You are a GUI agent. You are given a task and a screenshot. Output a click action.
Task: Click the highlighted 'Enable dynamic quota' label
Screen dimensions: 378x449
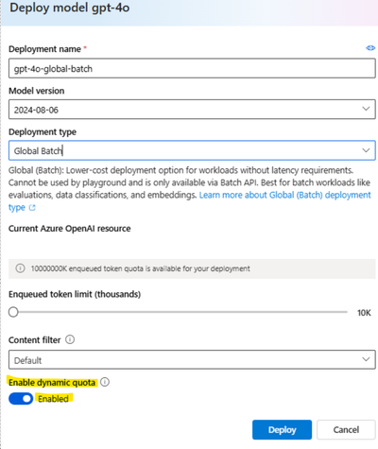[52, 382]
